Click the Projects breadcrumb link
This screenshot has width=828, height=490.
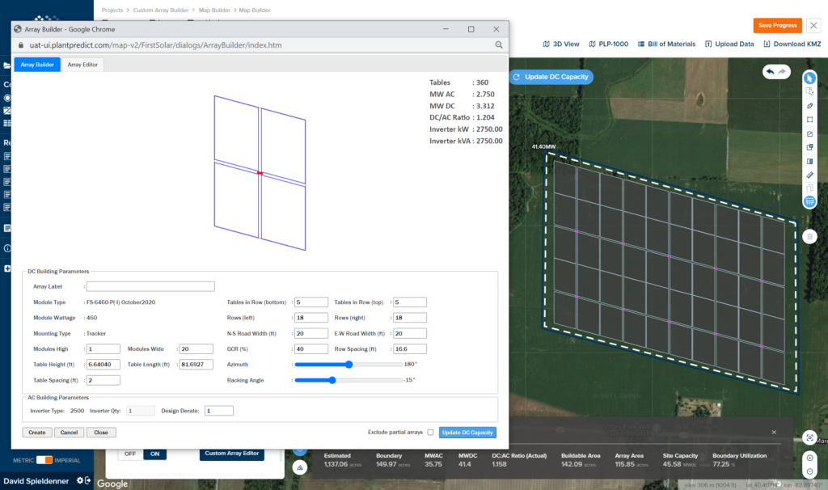[x=112, y=10]
